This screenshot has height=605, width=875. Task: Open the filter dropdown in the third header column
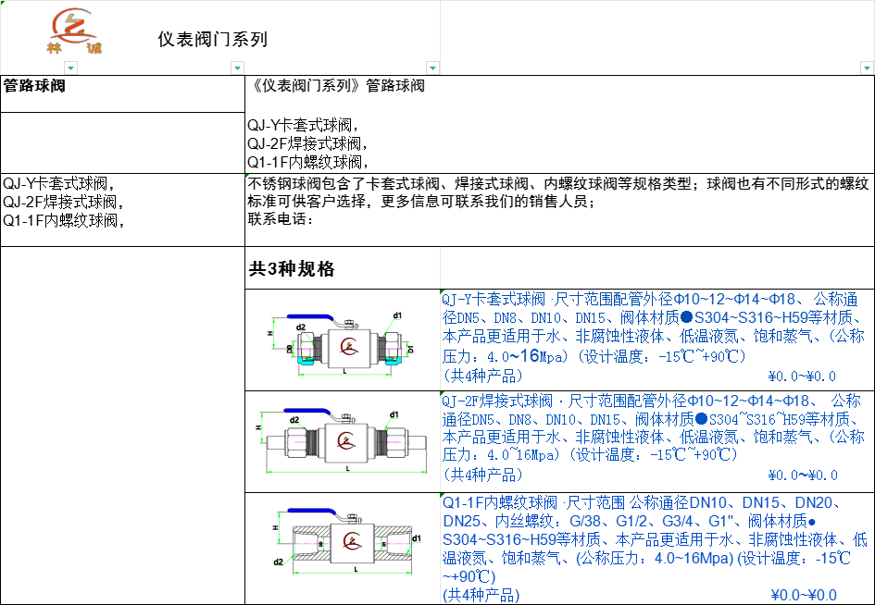pyautogui.click(x=431, y=68)
